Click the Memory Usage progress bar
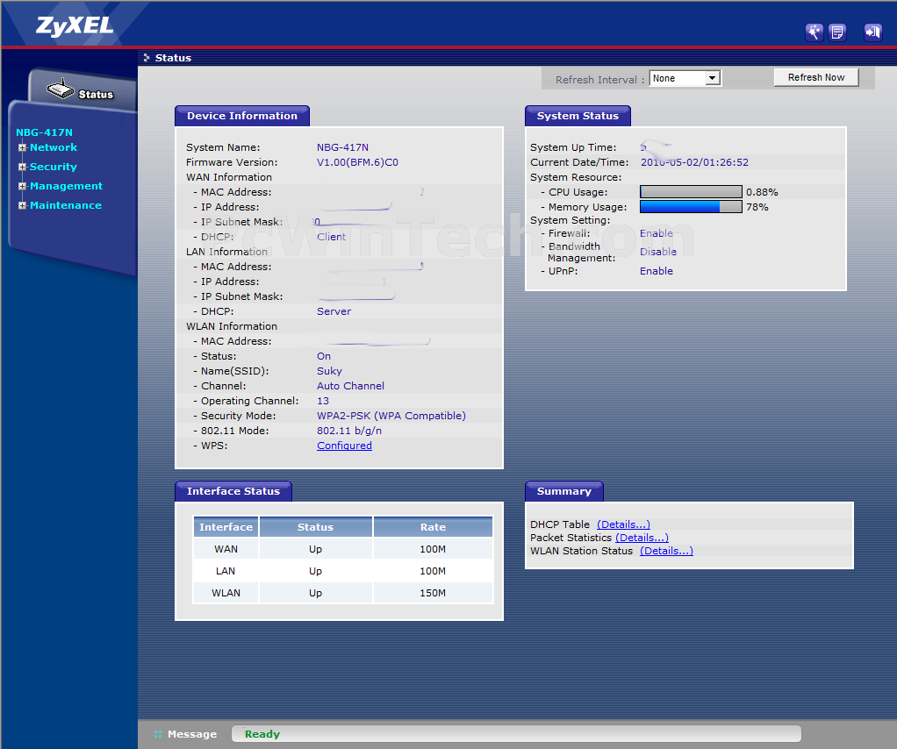897x749 pixels. (x=691, y=206)
